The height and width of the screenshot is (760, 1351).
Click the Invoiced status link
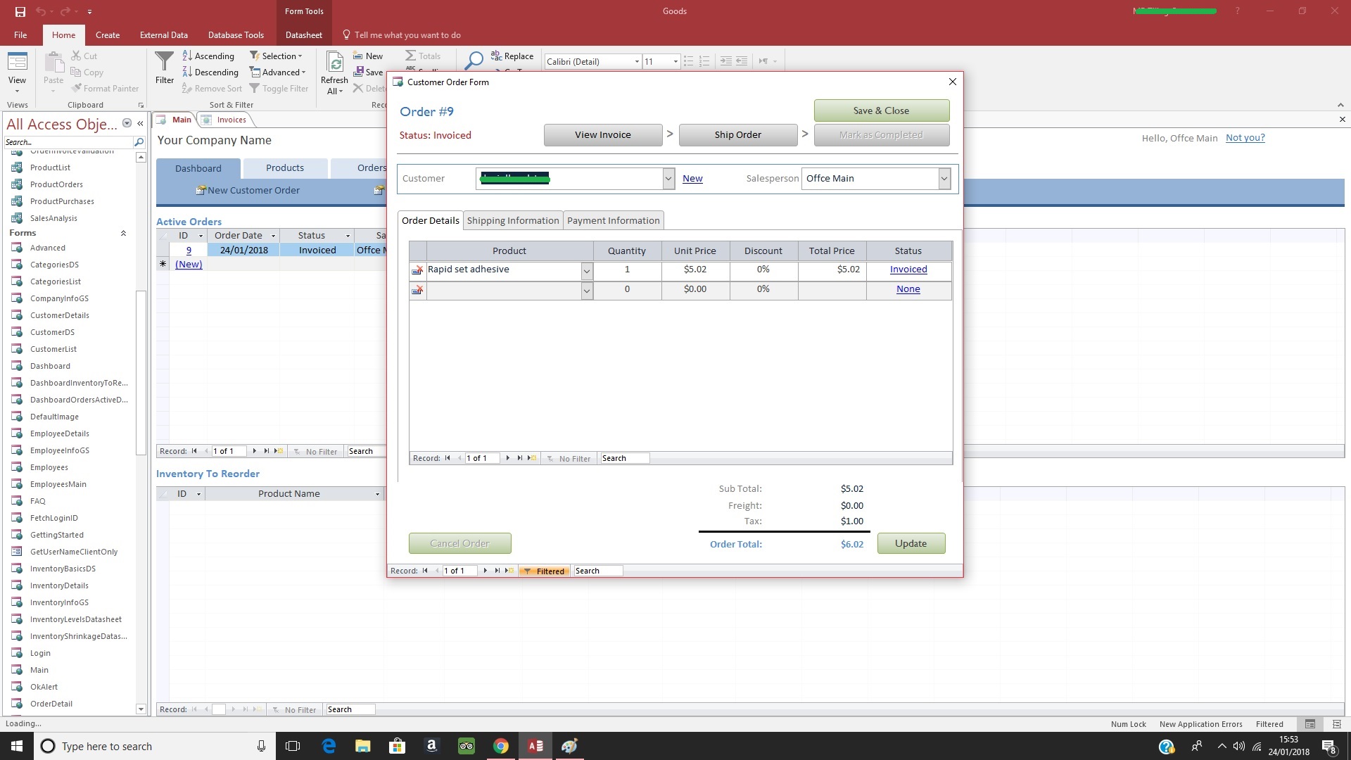point(908,270)
